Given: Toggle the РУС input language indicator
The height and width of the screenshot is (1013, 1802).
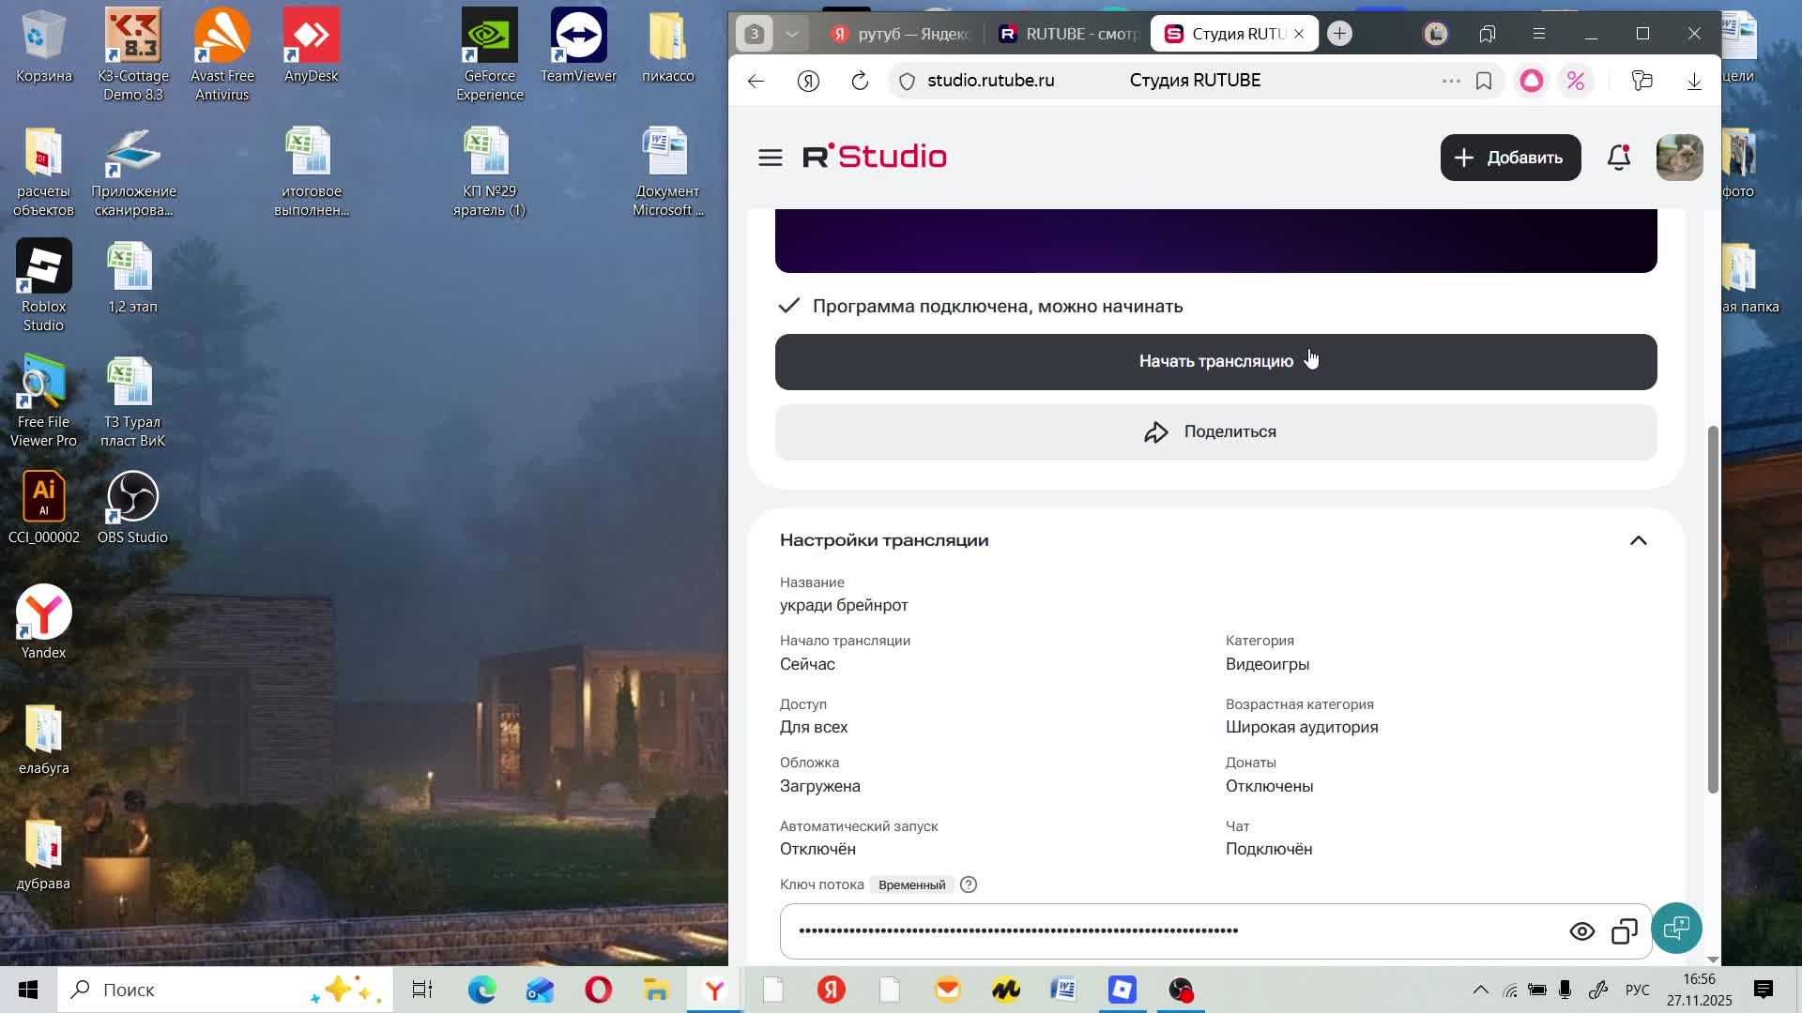Looking at the screenshot, I should (x=1637, y=990).
